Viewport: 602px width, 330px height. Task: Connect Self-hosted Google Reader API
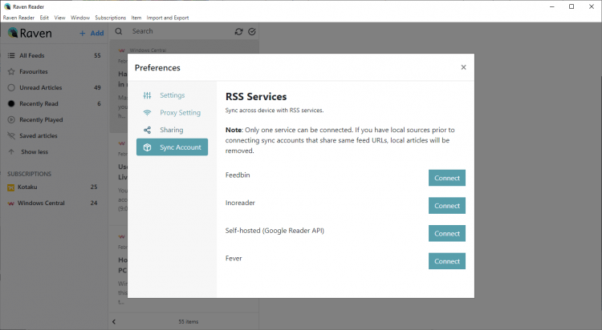447,233
